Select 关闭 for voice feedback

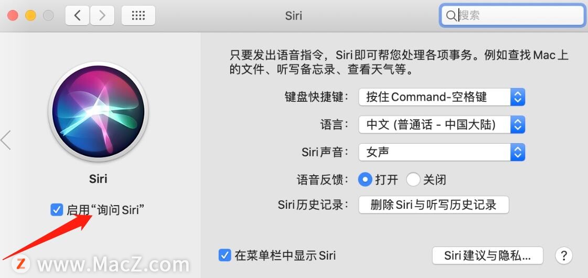(413, 180)
